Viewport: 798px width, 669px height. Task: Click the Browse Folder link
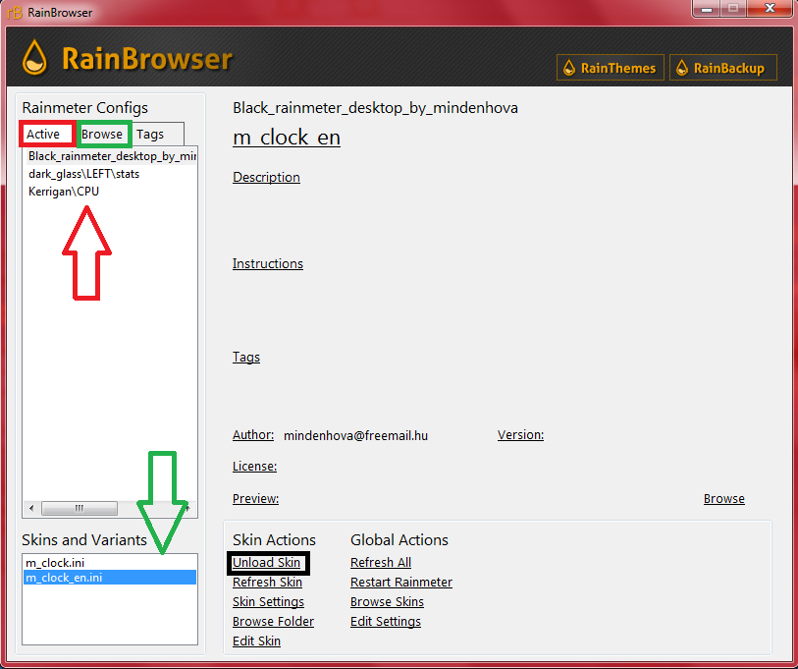tap(273, 622)
